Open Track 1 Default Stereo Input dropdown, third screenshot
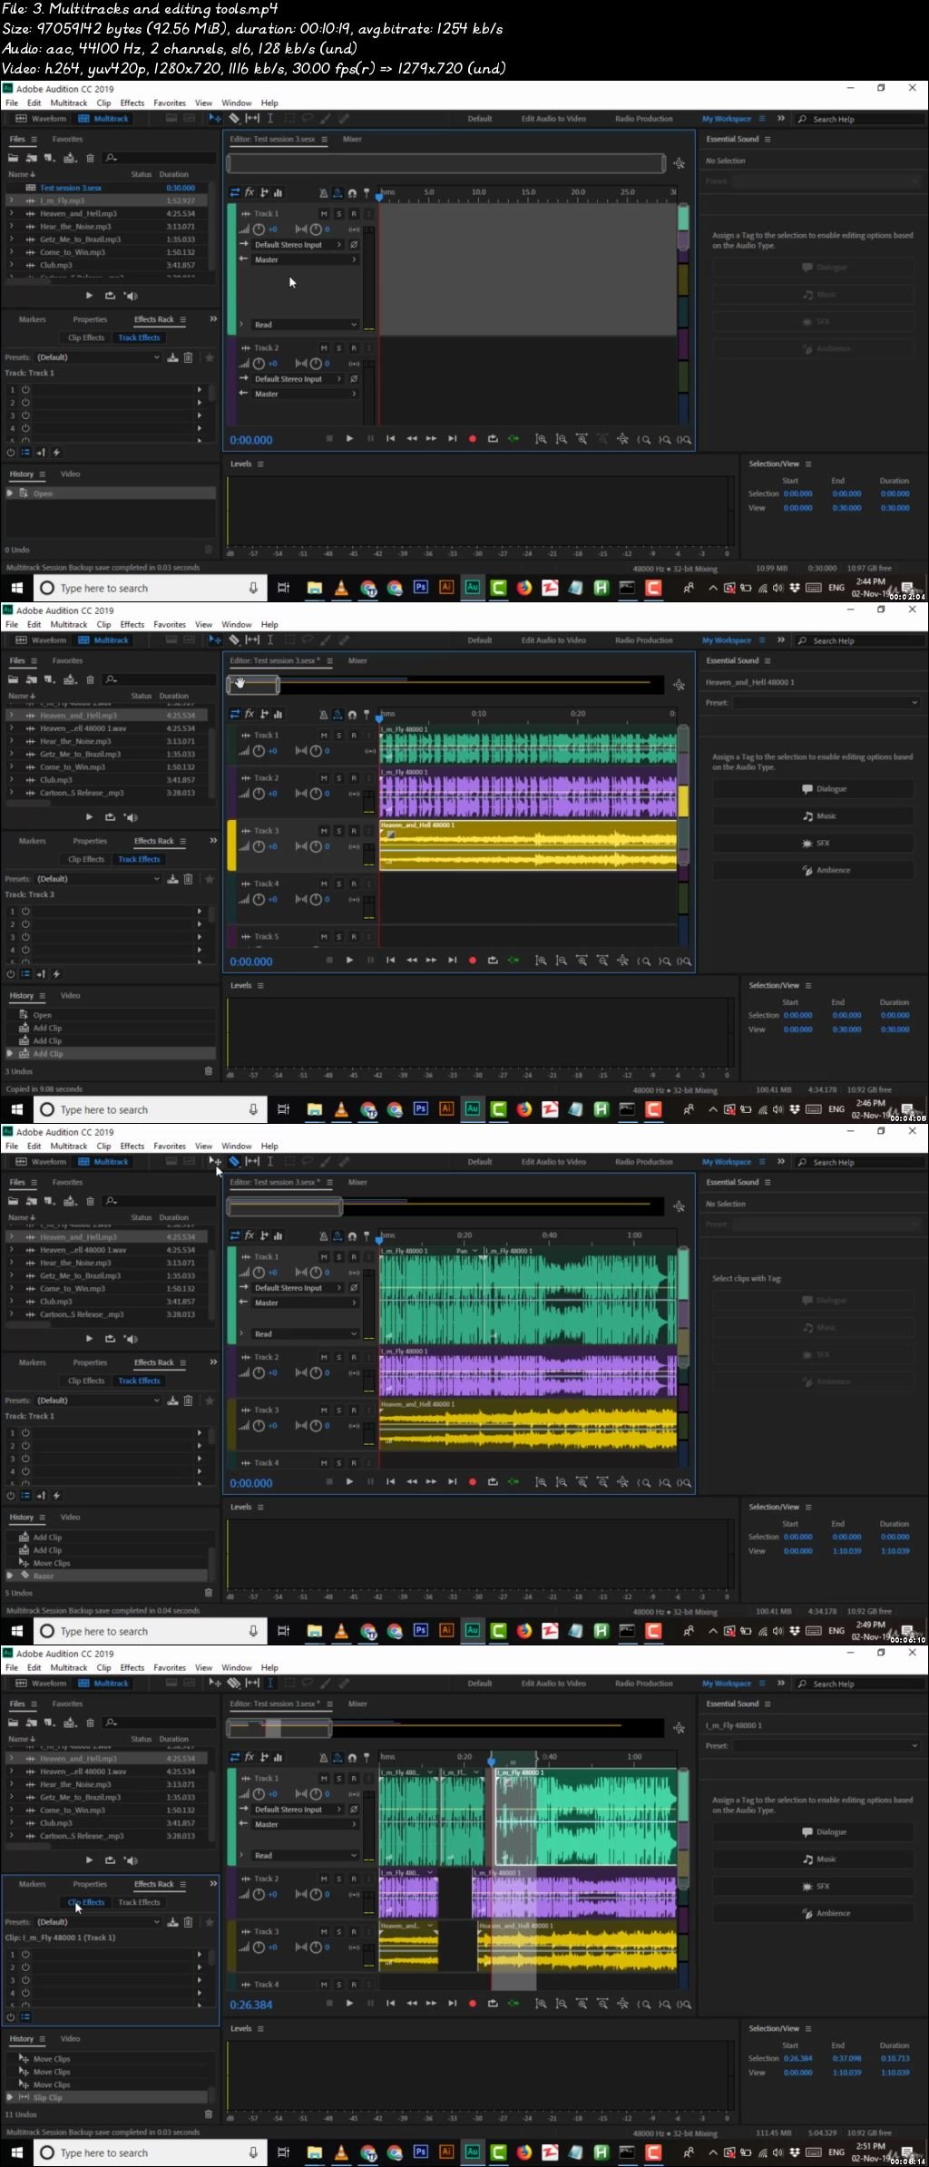The width and height of the screenshot is (929, 2167). coord(298,1288)
